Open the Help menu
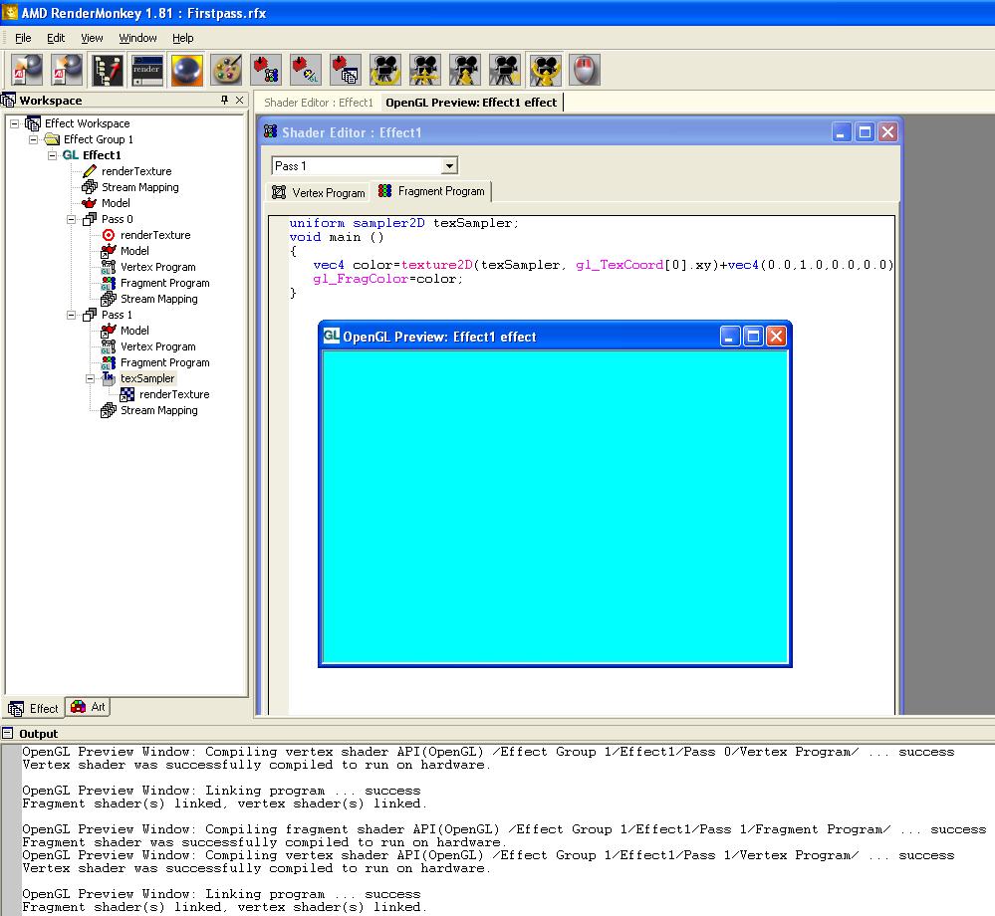 (182, 38)
